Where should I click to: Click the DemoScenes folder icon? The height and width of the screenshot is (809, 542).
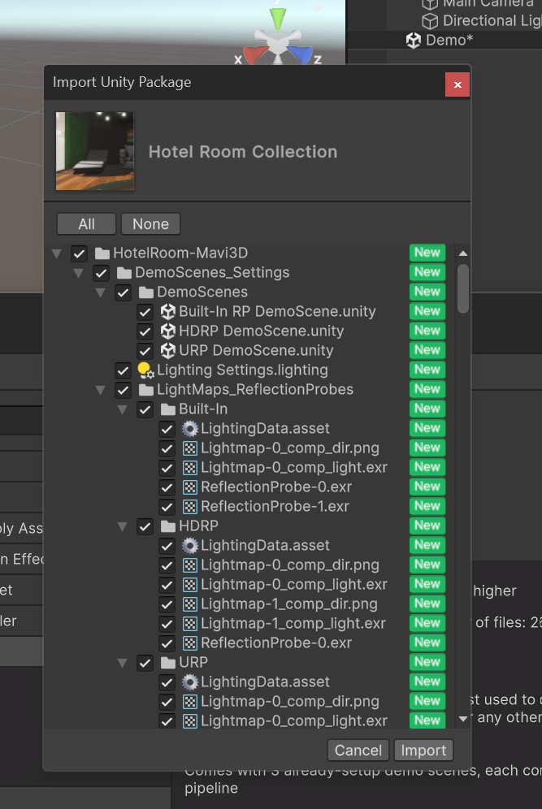pos(146,292)
